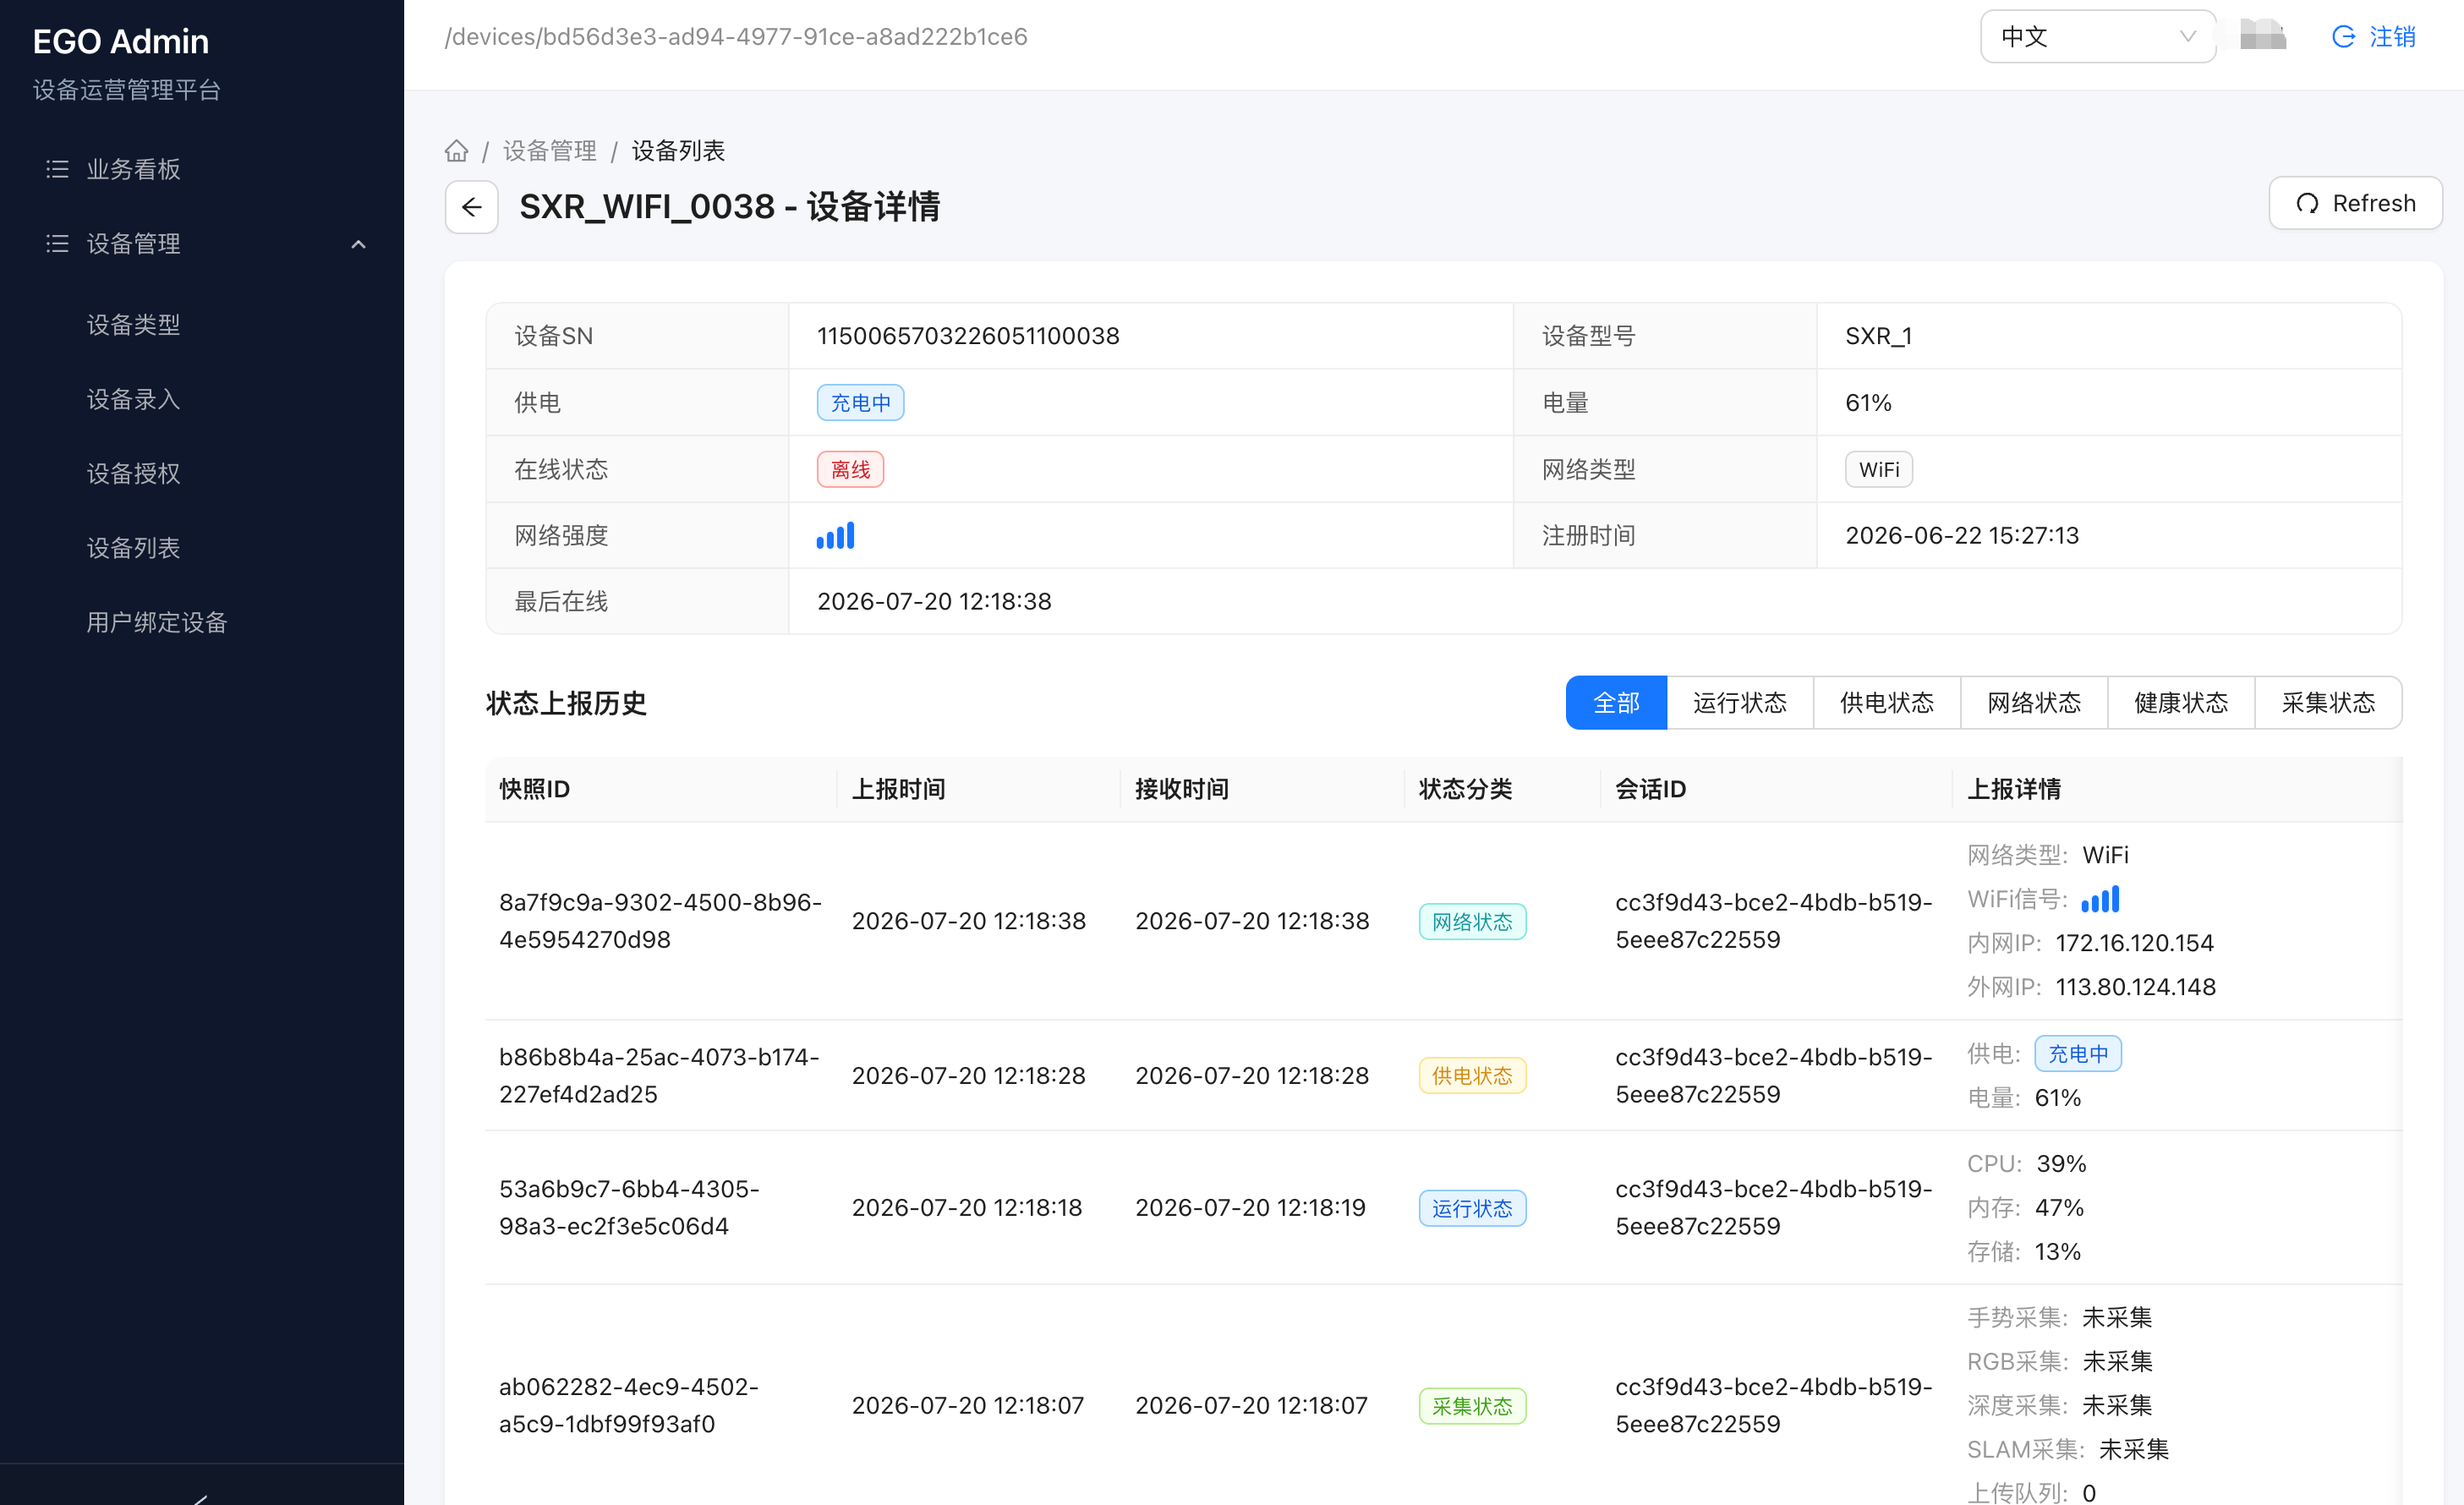Click the 离线 status tag
Viewport: 2464px width, 1505px height.
coord(850,469)
